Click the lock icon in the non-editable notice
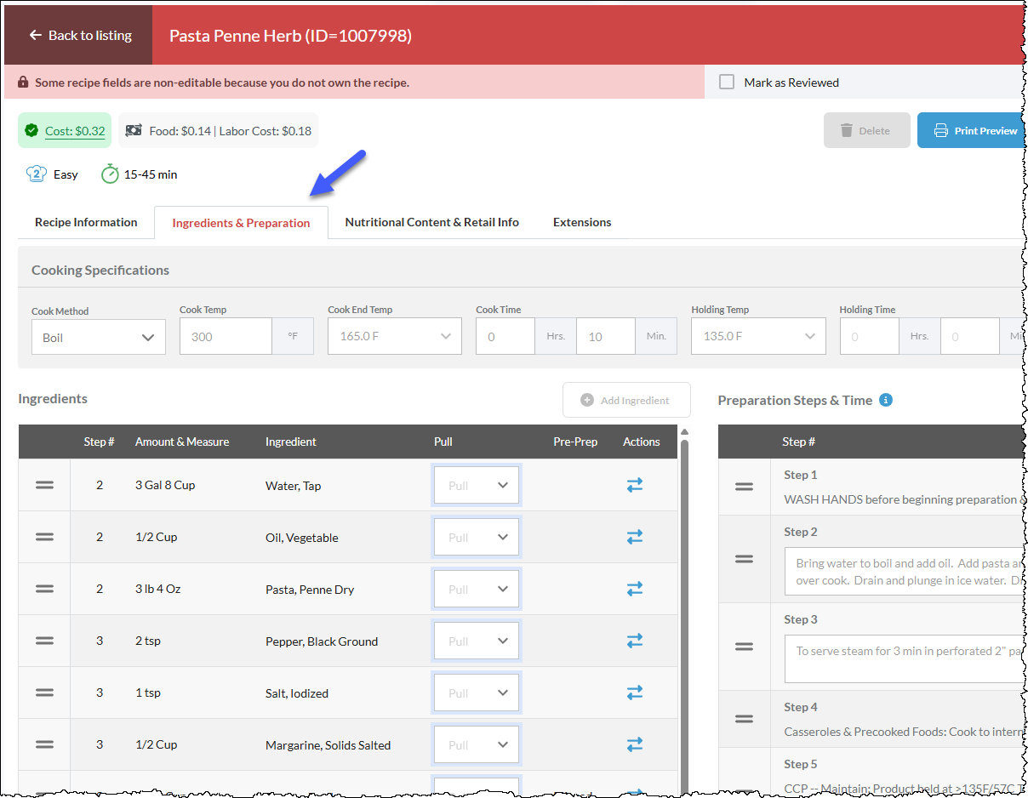 click(23, 83)
